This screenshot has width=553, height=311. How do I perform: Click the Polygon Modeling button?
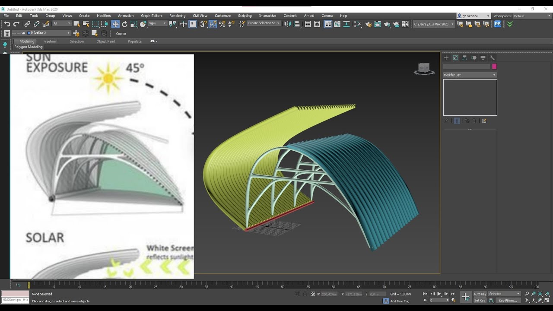(29, 47)
